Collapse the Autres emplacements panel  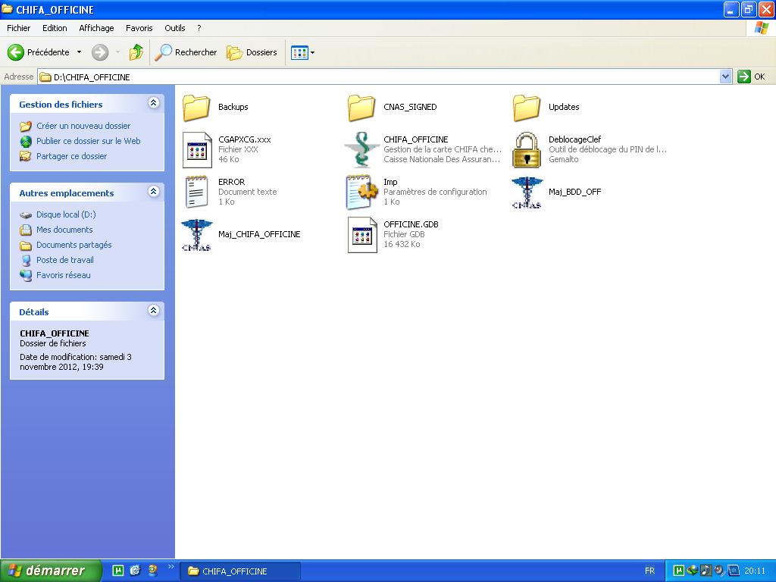point(154,192)
